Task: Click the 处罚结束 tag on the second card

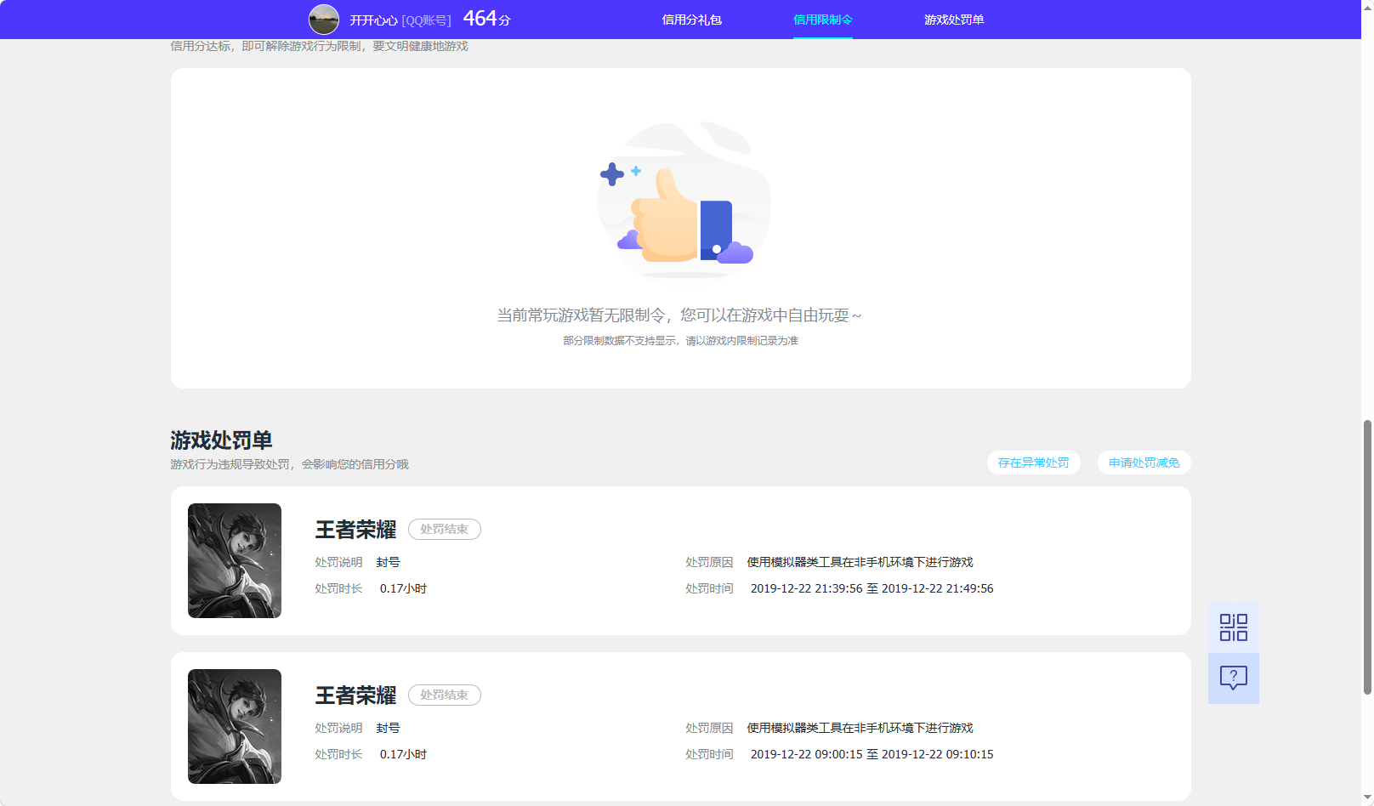Action: (444, 695)
